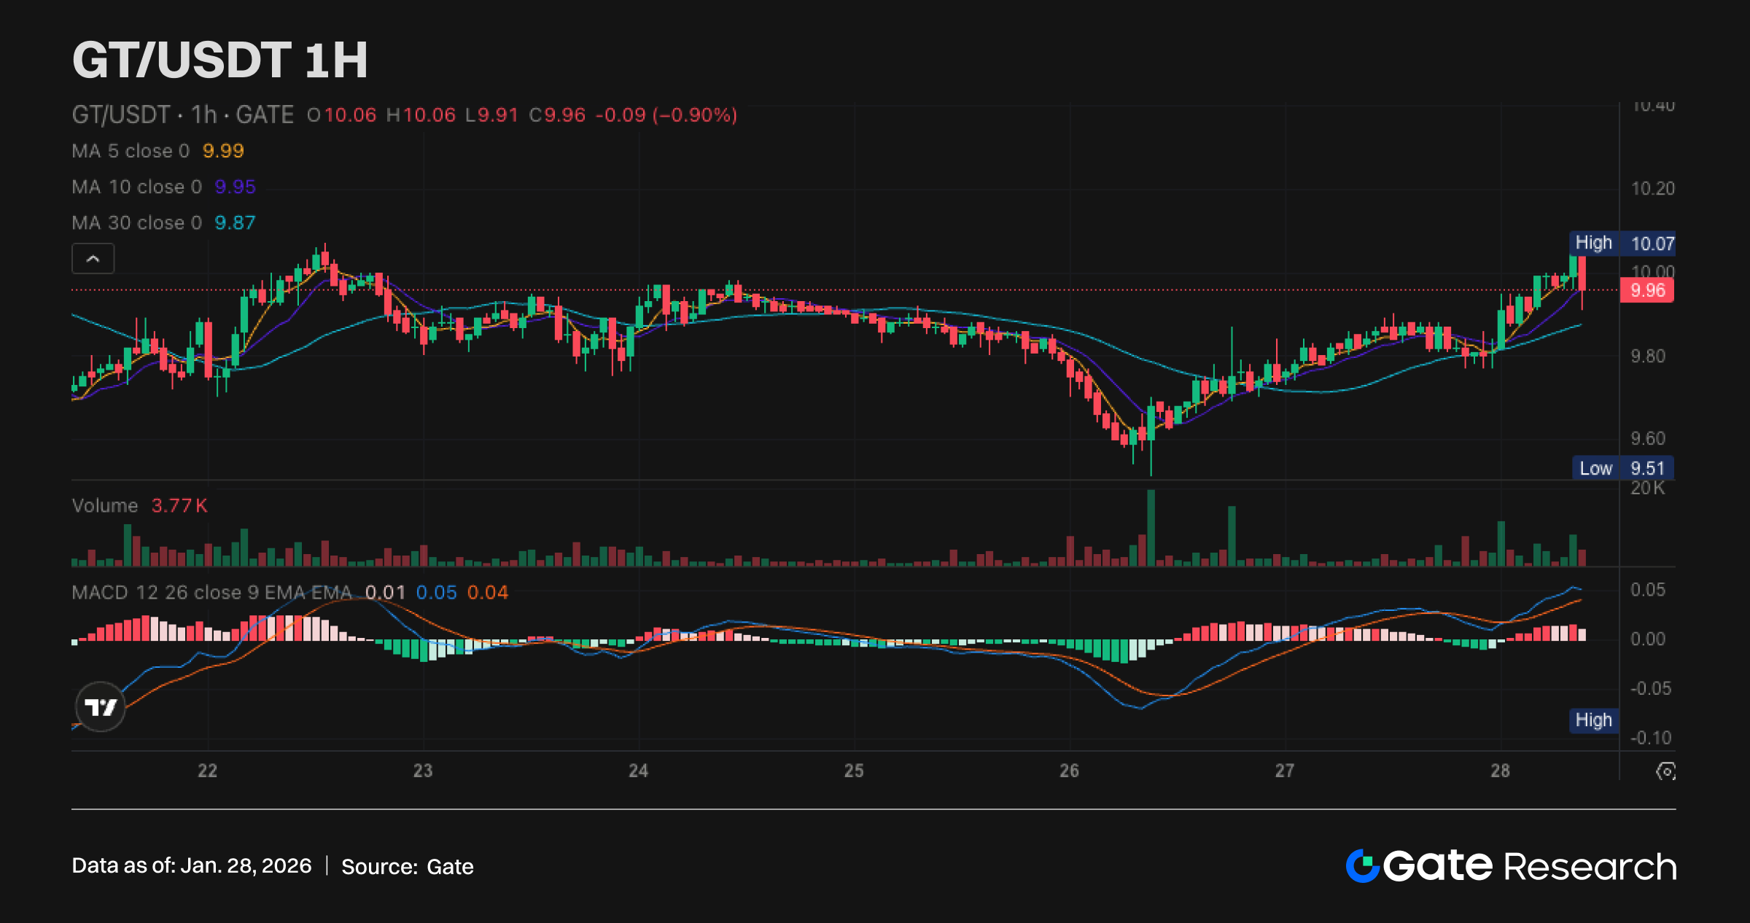Toggle the MA 10 close indicator legend

[136, 187]
